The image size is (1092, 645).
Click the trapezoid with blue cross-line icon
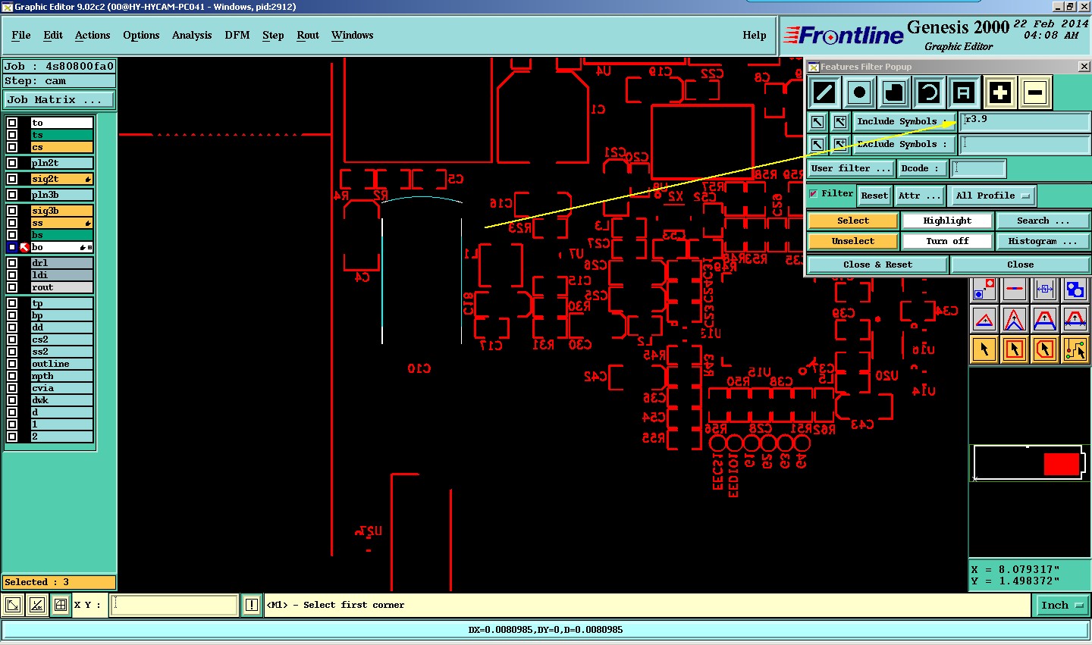[x=1075, y=320]
